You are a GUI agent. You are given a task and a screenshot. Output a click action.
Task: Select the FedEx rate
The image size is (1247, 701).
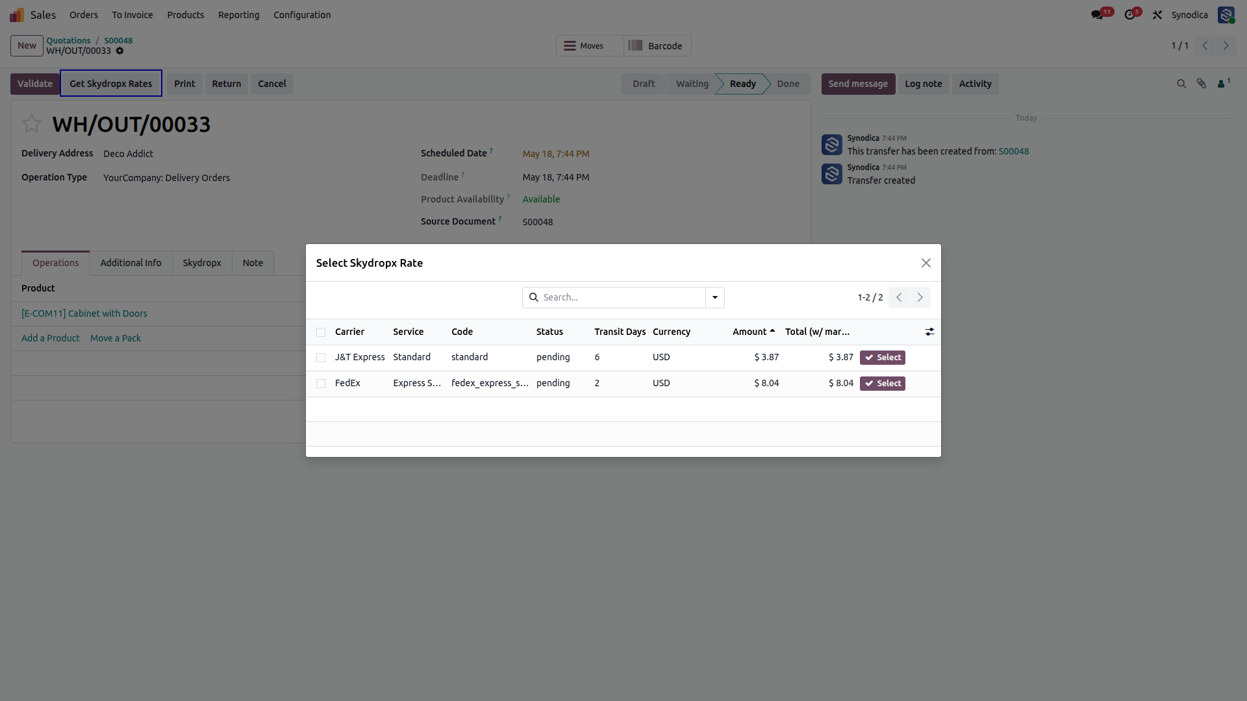882,384
